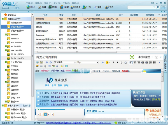Toggle the pin on the notebook tree panel
Viewport: 168px width, 125px height.
click(x=29, y=11)
